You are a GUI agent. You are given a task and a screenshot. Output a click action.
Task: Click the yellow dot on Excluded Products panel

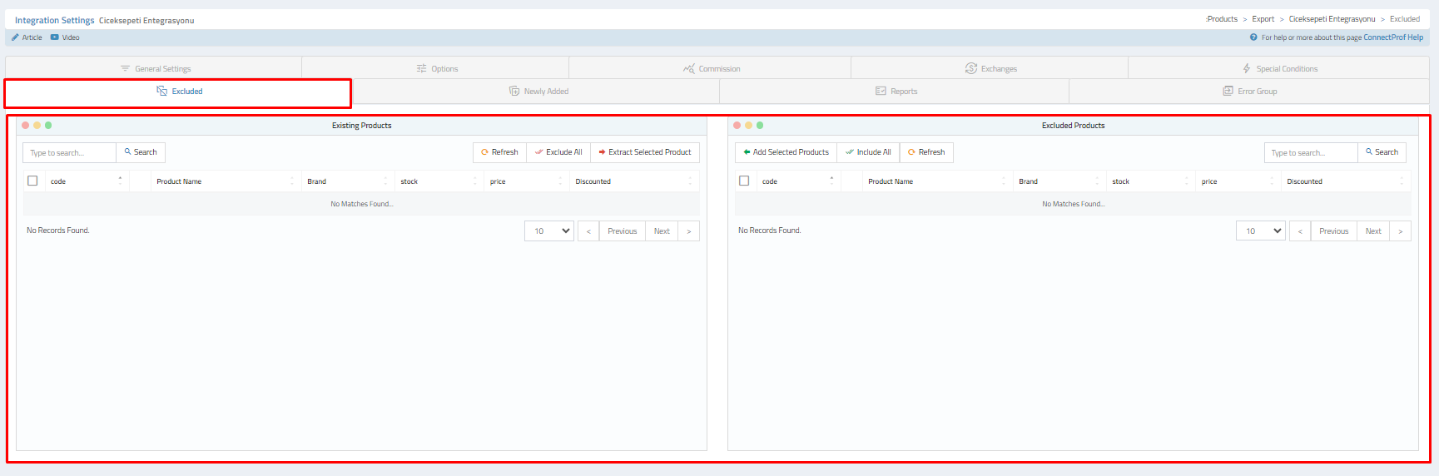point(748,126)
